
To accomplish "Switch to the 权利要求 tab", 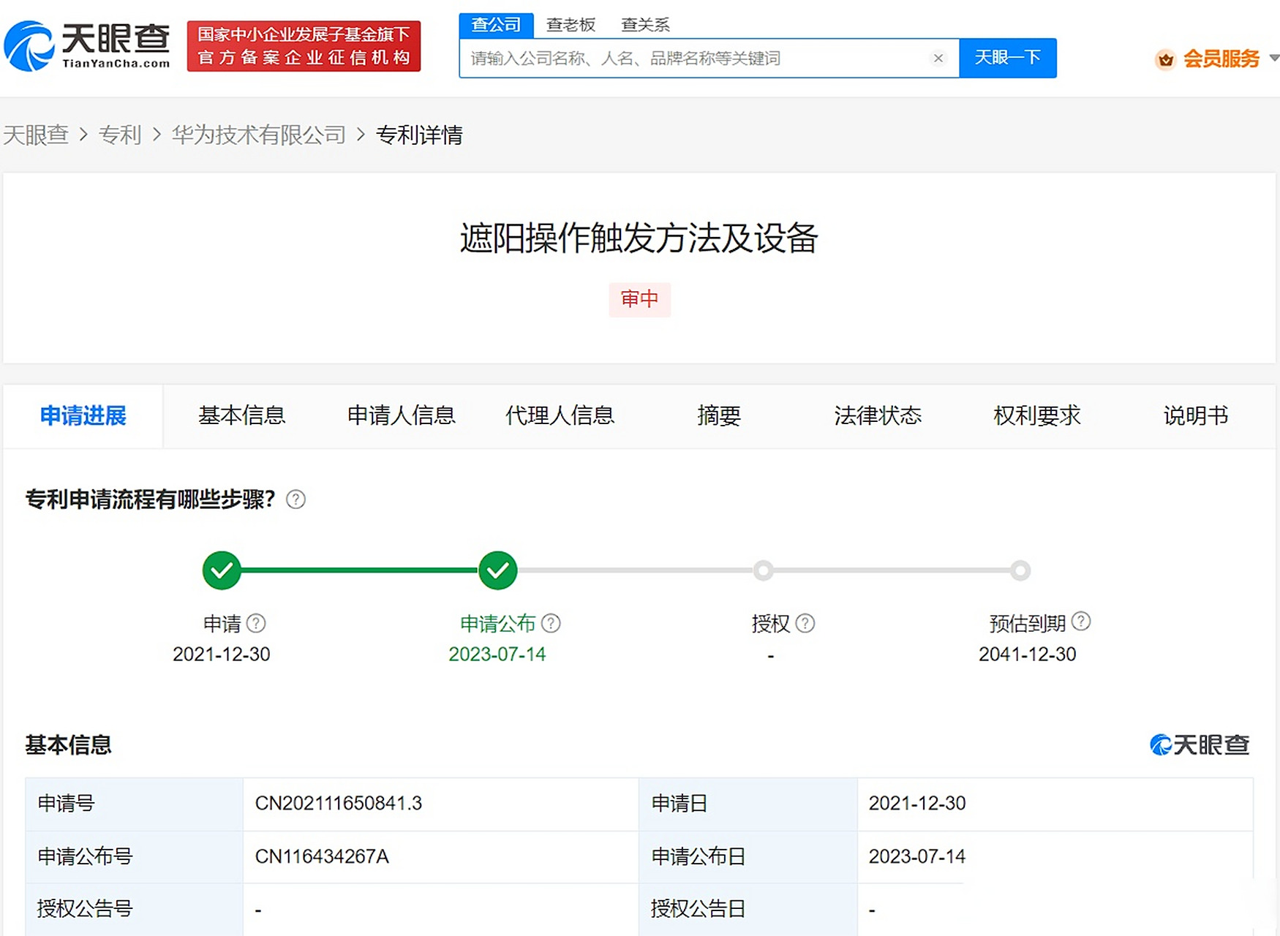I will click(1036, 415).
